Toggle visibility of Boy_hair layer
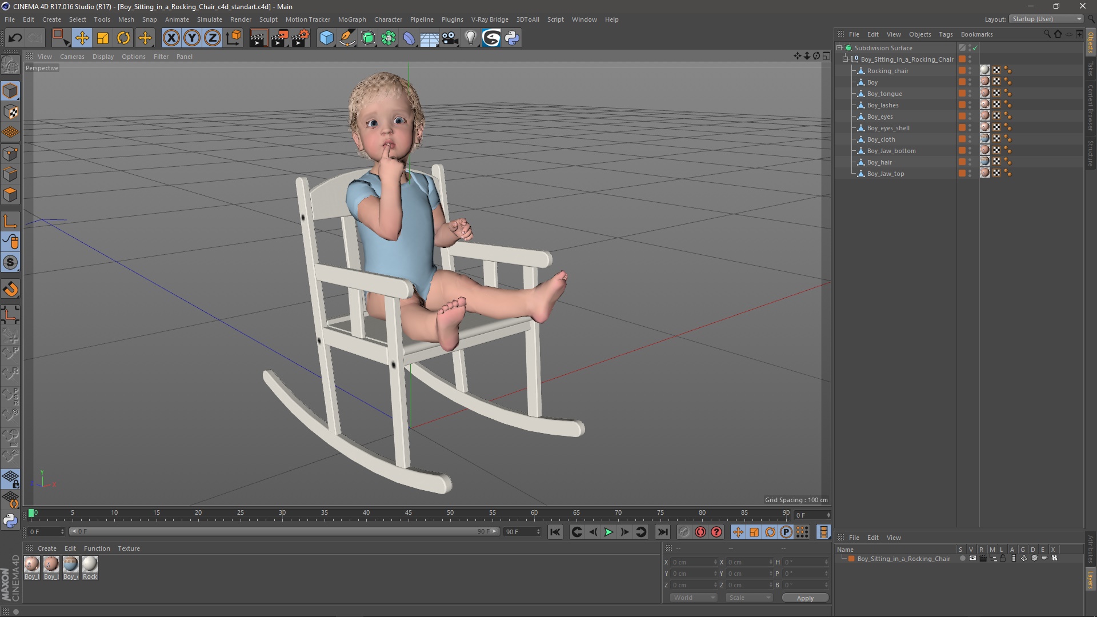This screenshot has width=1097, height=617. coord(970,160)
